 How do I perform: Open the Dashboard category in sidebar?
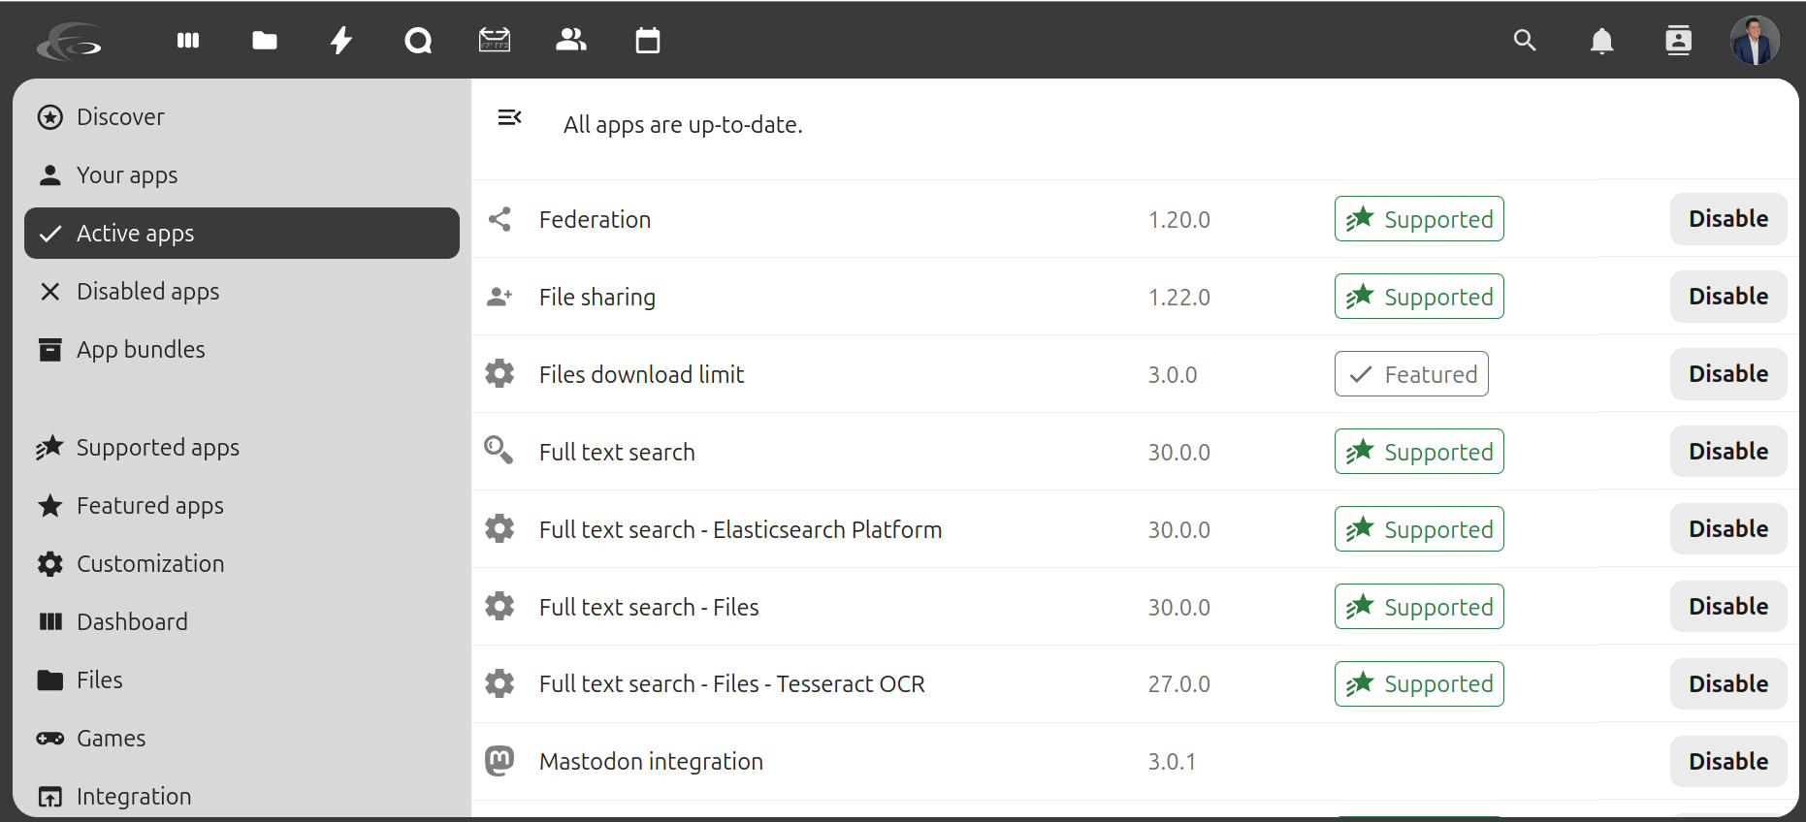tap(242, 622)
